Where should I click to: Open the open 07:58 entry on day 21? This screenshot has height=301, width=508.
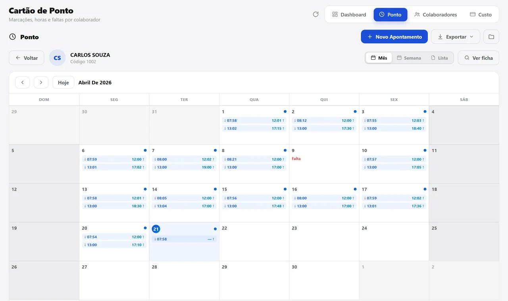click(184, 239)
